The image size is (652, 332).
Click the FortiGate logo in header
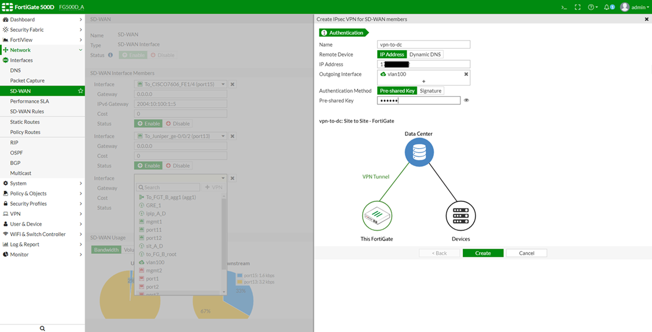pyautogui.click(x=28, y=7)
